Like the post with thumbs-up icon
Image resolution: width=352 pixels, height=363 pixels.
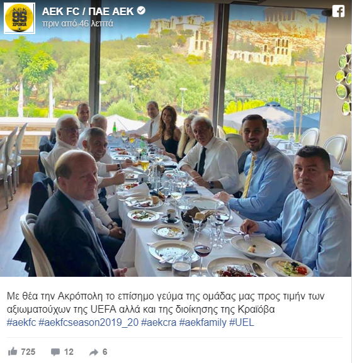tap(13, 352)
